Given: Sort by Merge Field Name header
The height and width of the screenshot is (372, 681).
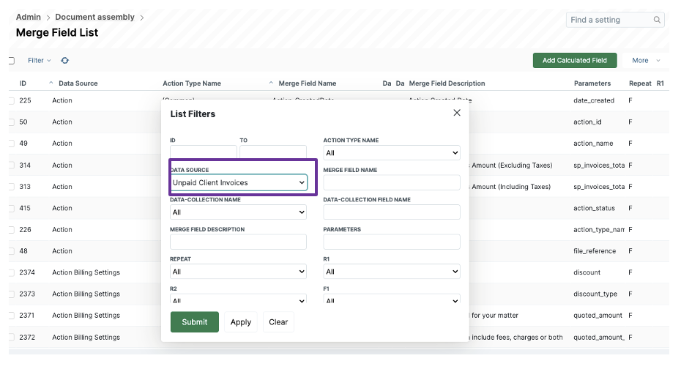Looking at the screenshot, I should click(308, 83).
